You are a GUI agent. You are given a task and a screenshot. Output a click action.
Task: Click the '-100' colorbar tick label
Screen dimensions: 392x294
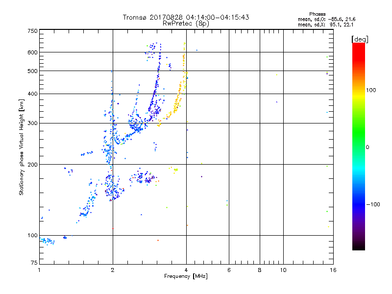(x=373, y=204)
